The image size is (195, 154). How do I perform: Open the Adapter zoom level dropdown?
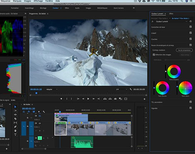tap(52, 89)
